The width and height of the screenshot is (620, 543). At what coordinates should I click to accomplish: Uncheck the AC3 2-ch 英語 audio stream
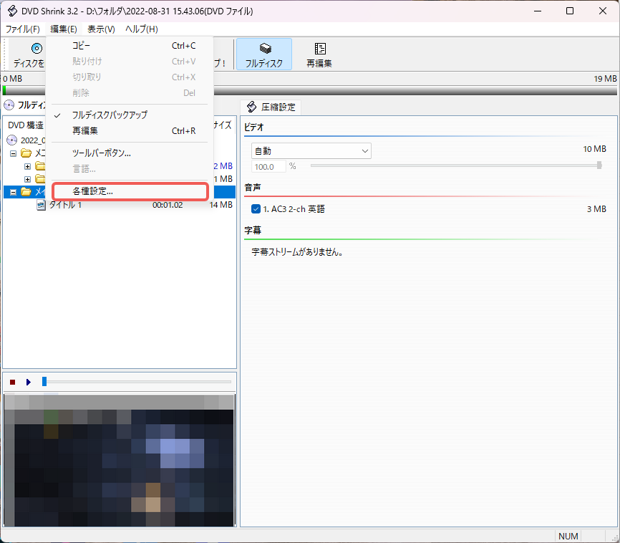click(x=256, y=208)
